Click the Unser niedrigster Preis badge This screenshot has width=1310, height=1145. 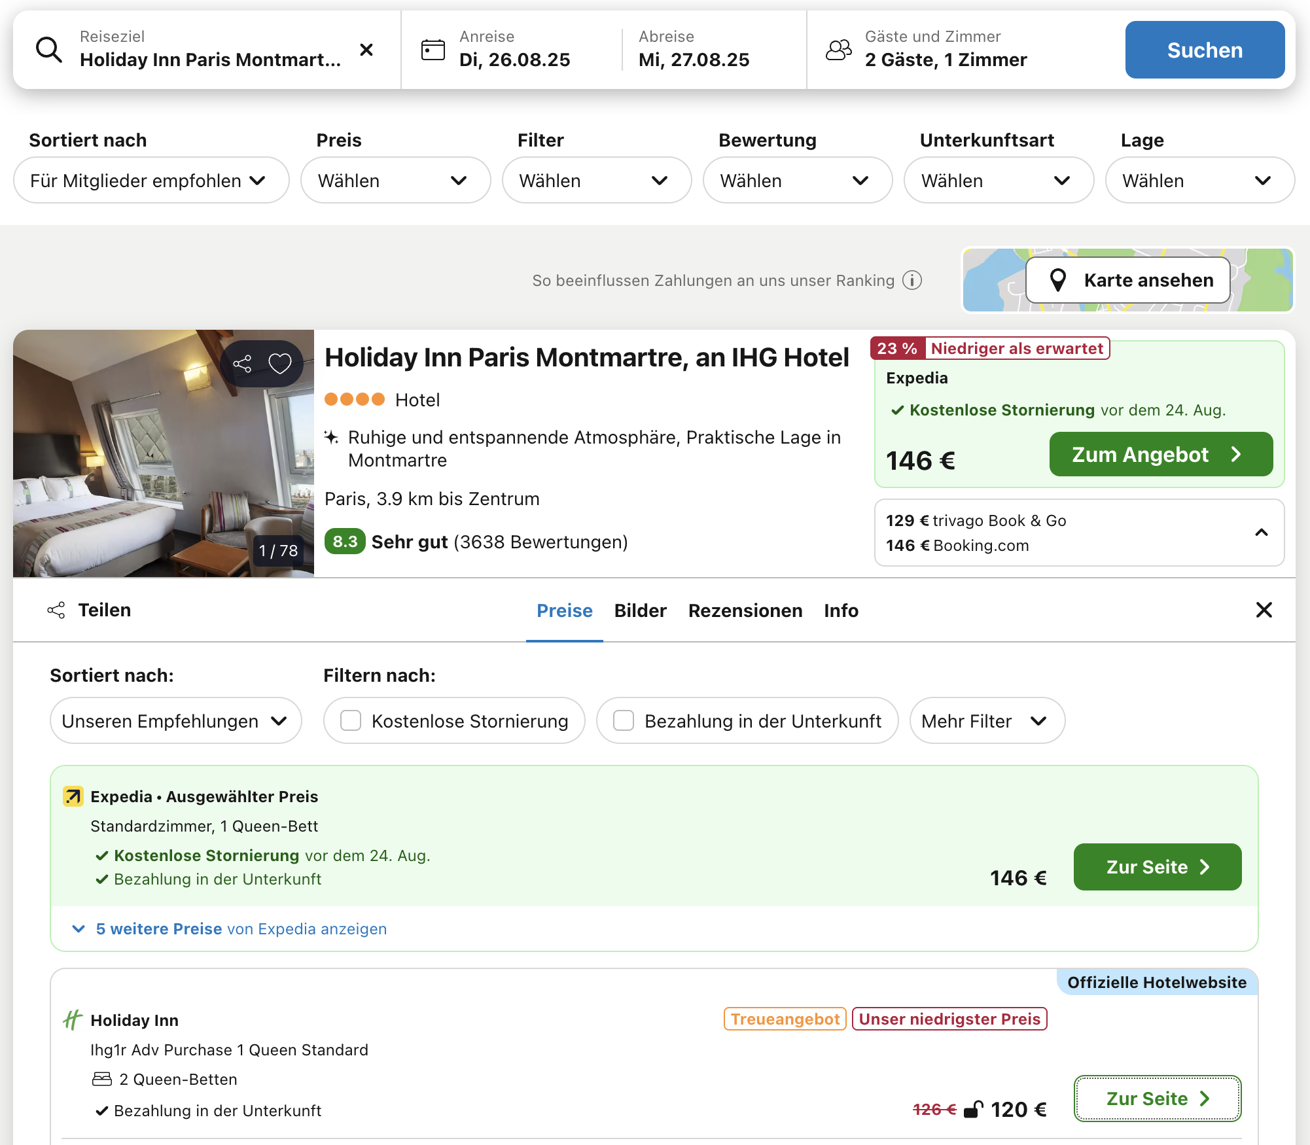tap(949, 1019)
